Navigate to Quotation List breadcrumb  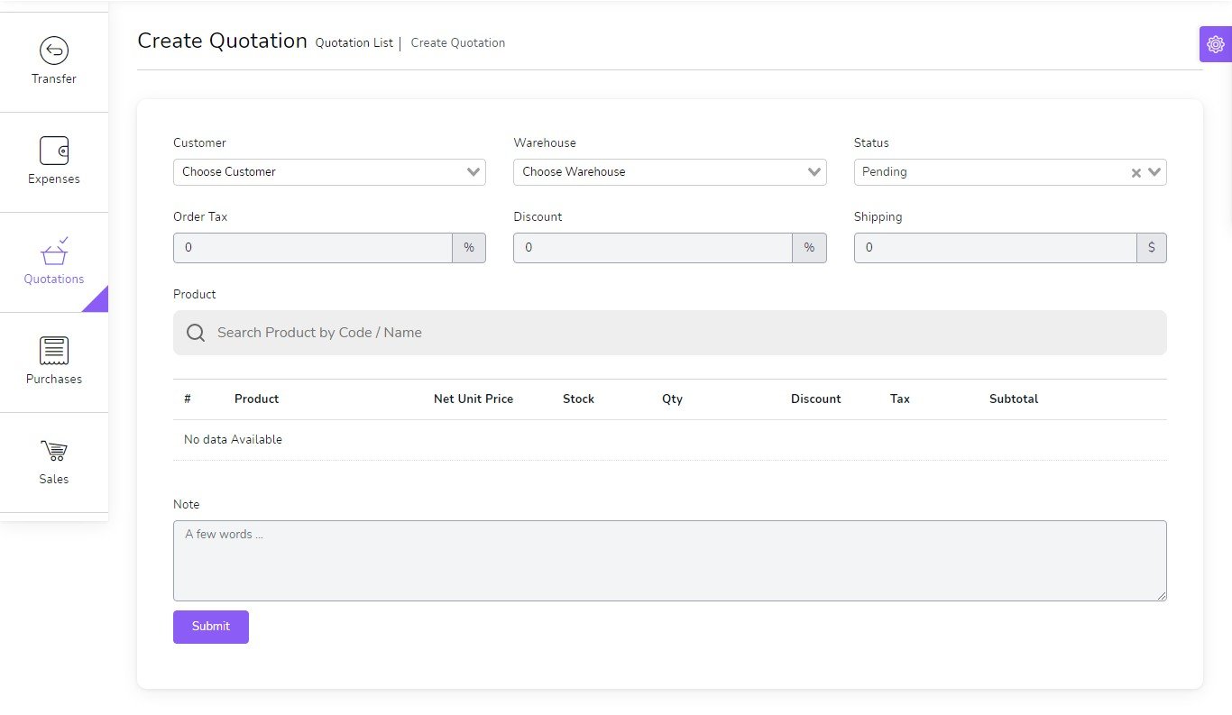tap(354, 43)
